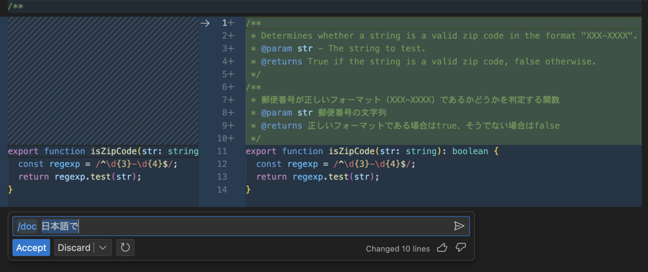Click the isZipCode declaration in right pane
Viewport: 648px width, 272px height.
373,151
